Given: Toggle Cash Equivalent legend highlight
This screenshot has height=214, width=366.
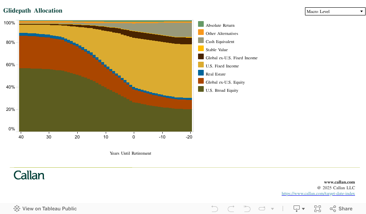Looking at the screenshot, I should point(220,42).
